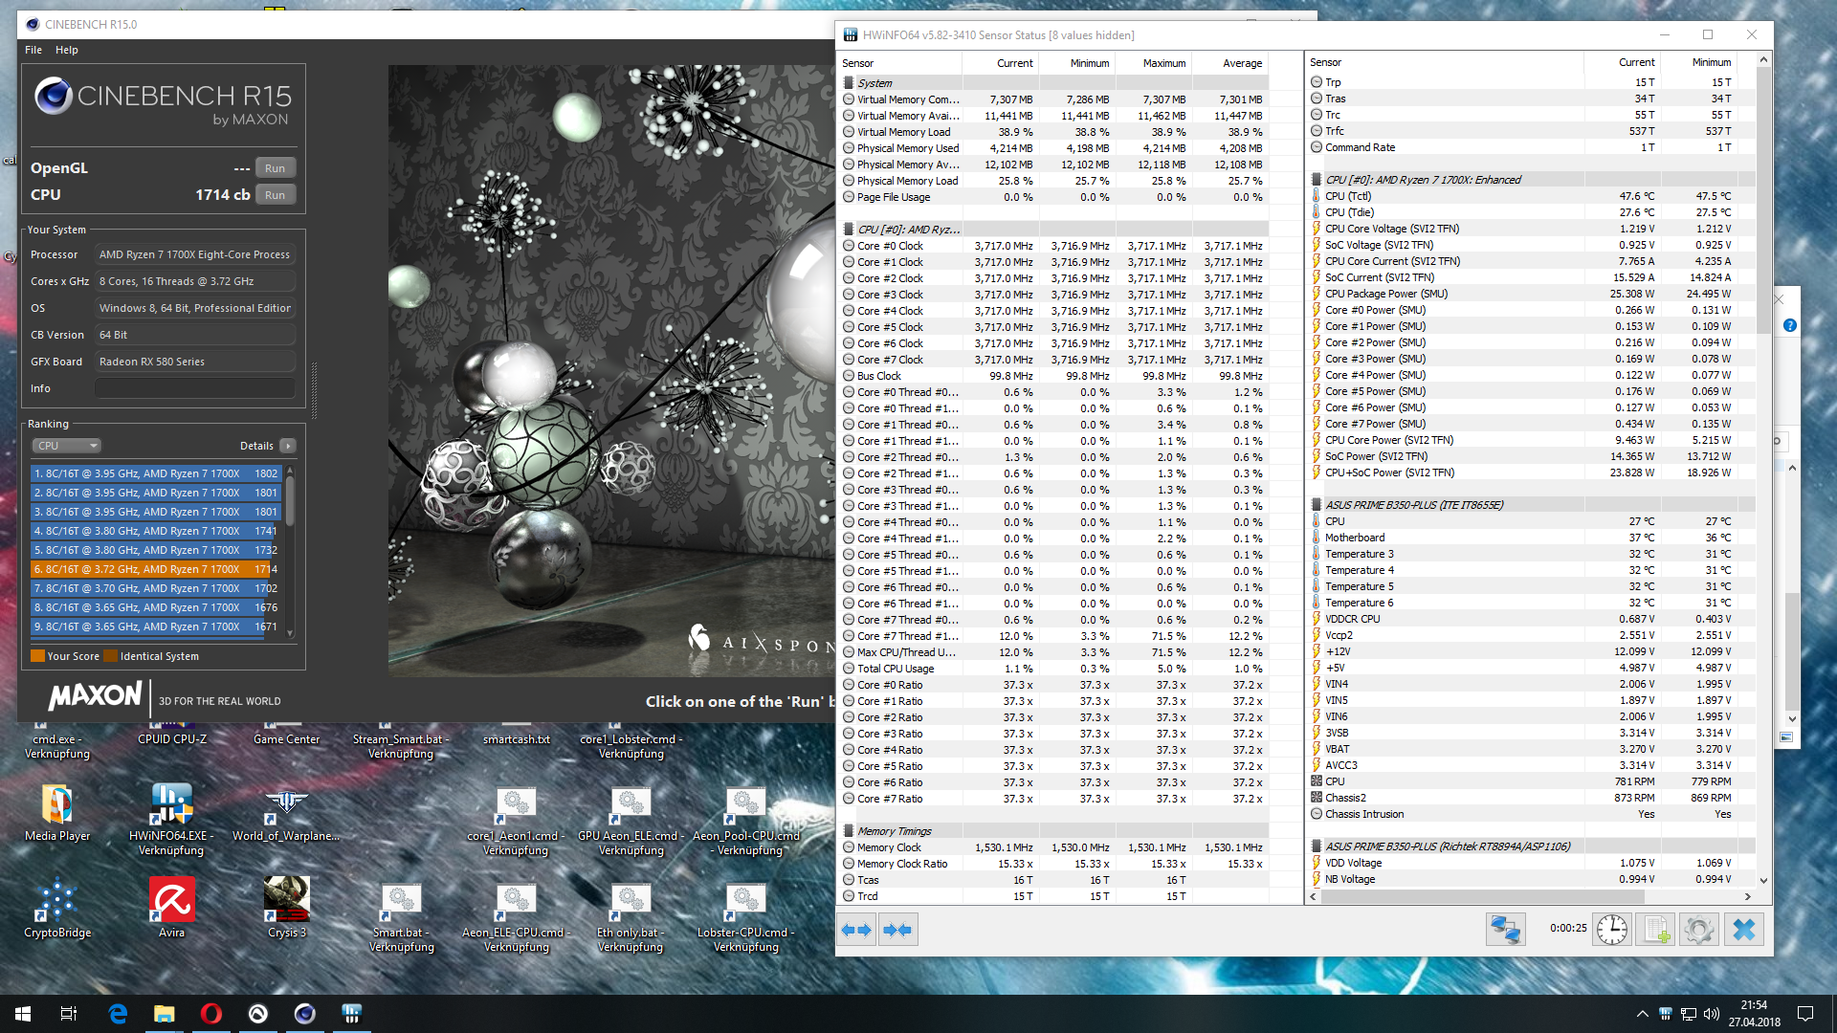1837x1033 pixels.
Task: Click the Info text field
Action: [x=194, y=388]
